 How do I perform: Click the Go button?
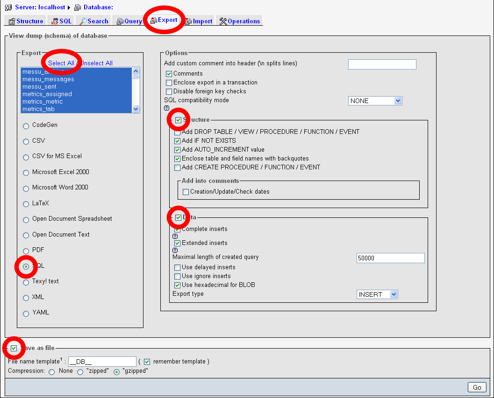coord(477,387)
